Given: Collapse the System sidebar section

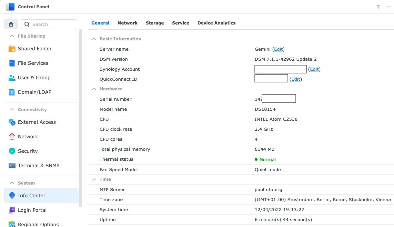Looking at the screenshot, I should coord(12,183).
